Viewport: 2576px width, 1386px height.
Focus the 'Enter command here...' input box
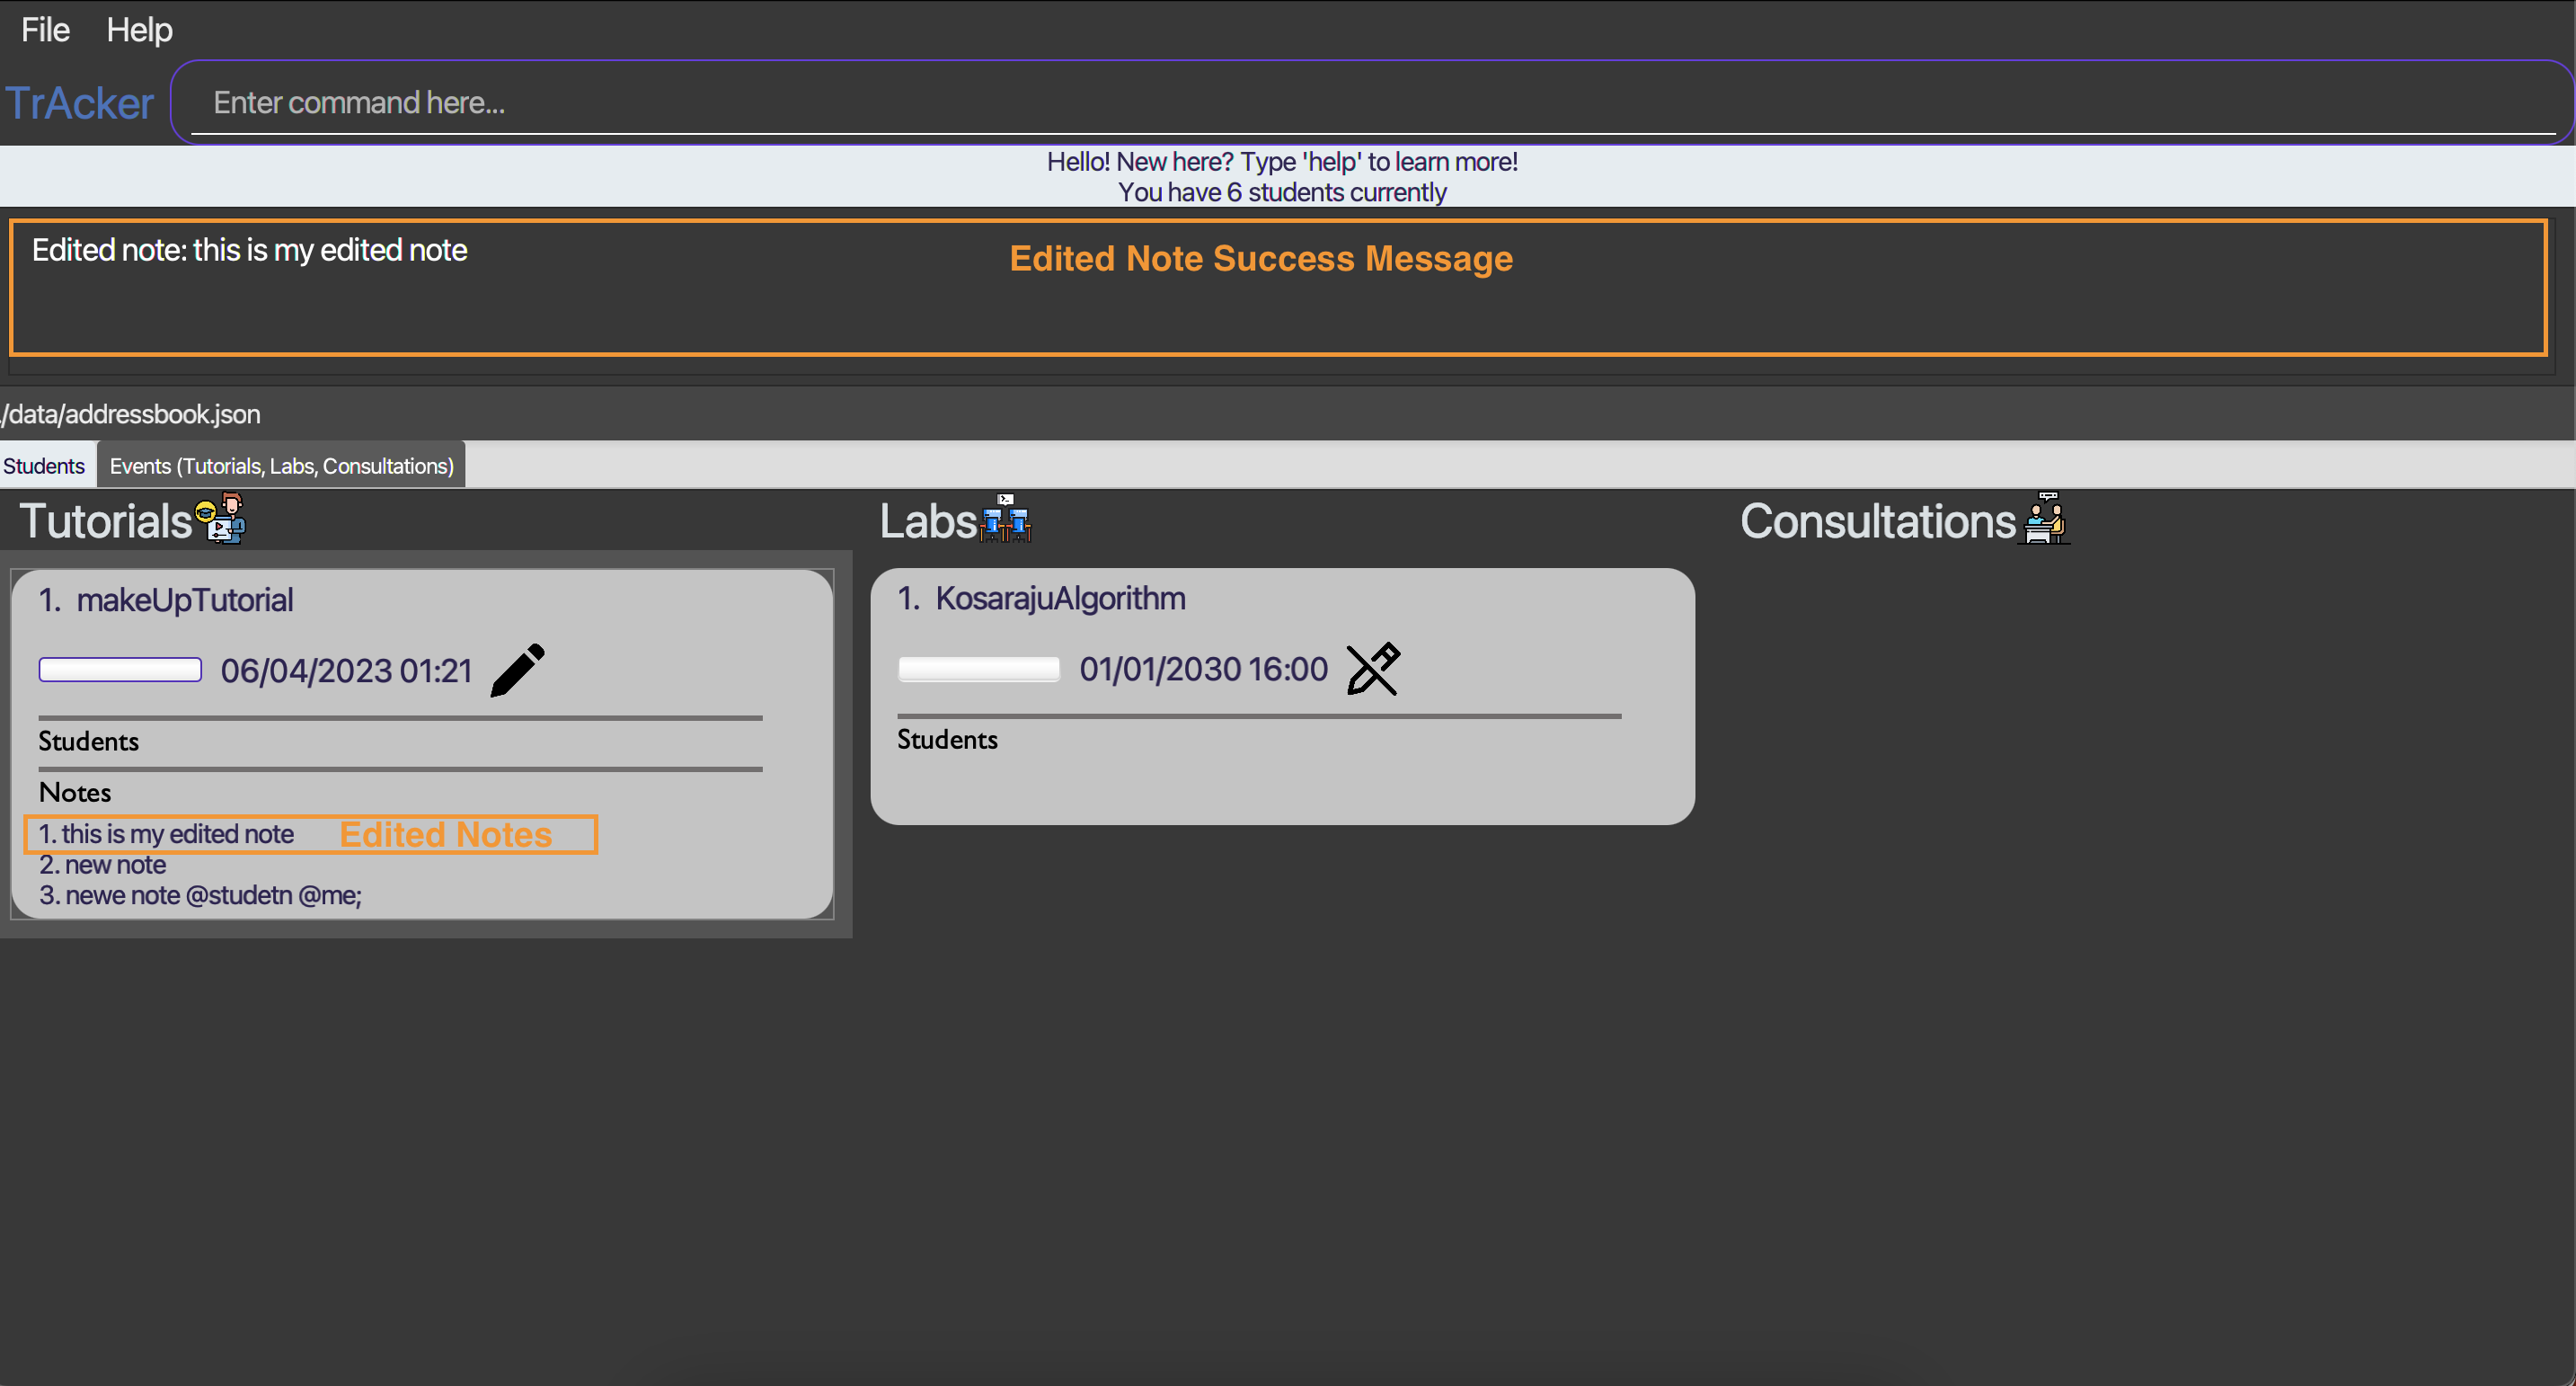1372,102
